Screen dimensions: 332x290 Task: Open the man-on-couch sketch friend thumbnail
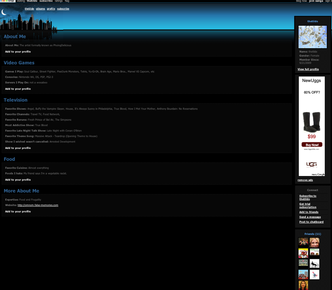tap(315, 264)
